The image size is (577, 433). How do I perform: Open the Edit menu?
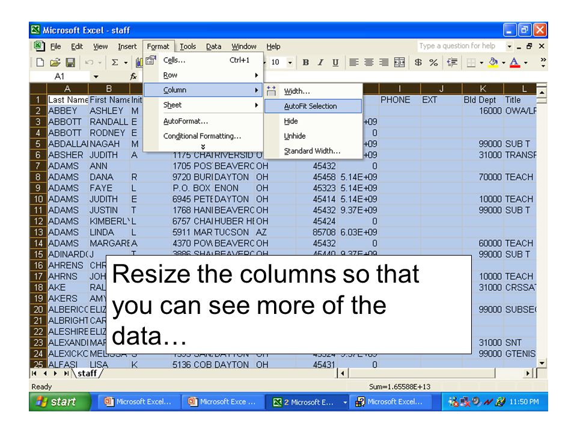pyautogui.click(x=77, y=46)
